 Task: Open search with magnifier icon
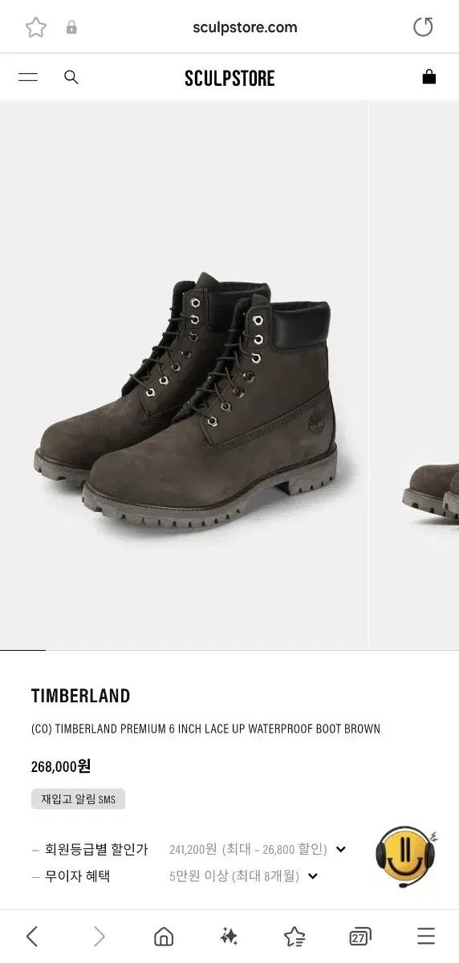coord(71,77)
